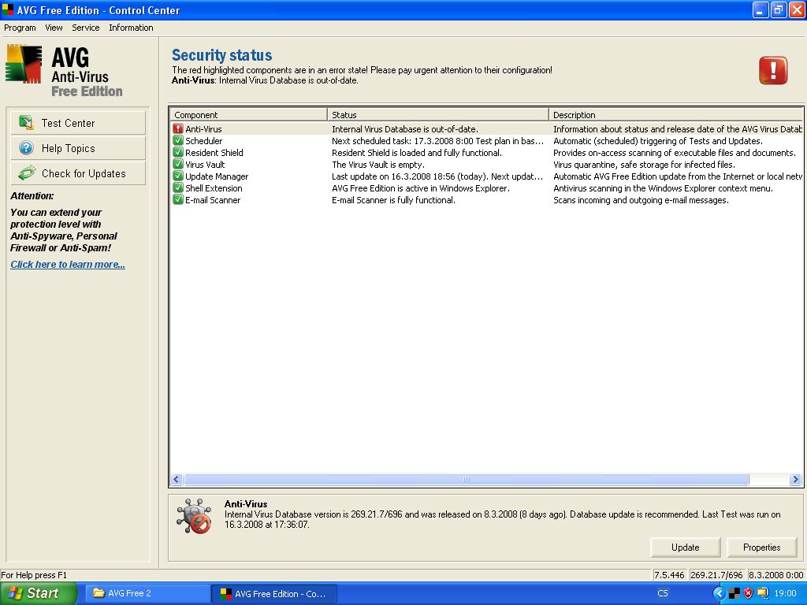
Task: Click the AVG Free Edition taskbar button
Action: pyautogui.click(x=274, y=593)
